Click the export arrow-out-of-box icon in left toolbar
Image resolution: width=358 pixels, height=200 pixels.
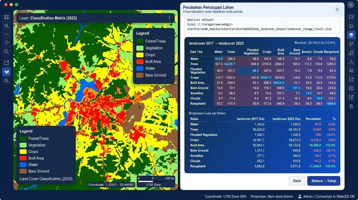7,63
